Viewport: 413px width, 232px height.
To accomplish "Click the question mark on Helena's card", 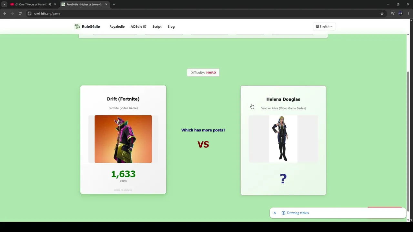I will (283, 179).
